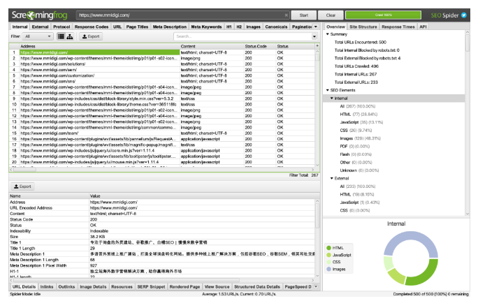Start the crawl

tap(303, 15)
